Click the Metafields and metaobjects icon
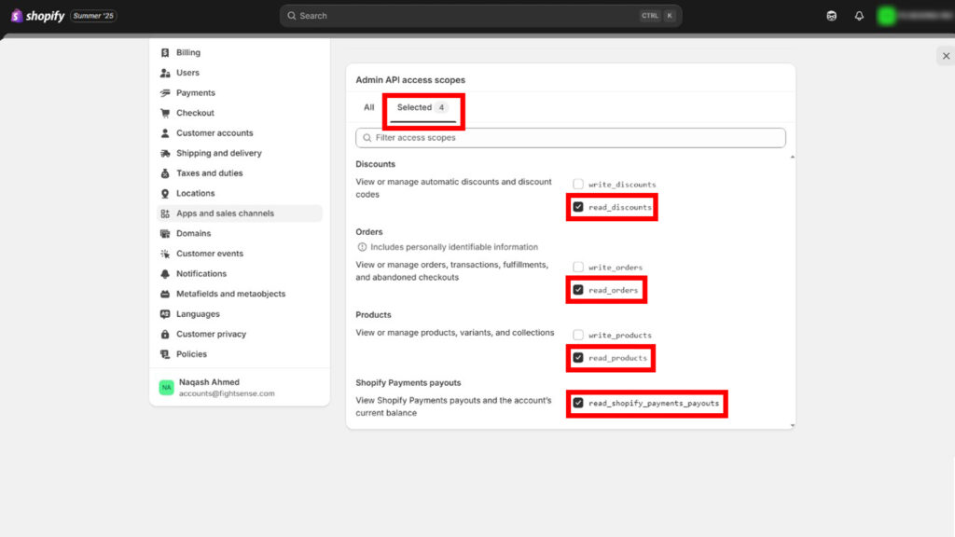Viewport: 955px width, 537px height. coord(165,294)
